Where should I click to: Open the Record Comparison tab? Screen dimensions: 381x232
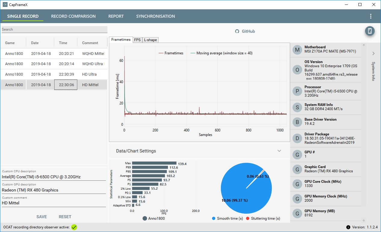pos(73,16)
